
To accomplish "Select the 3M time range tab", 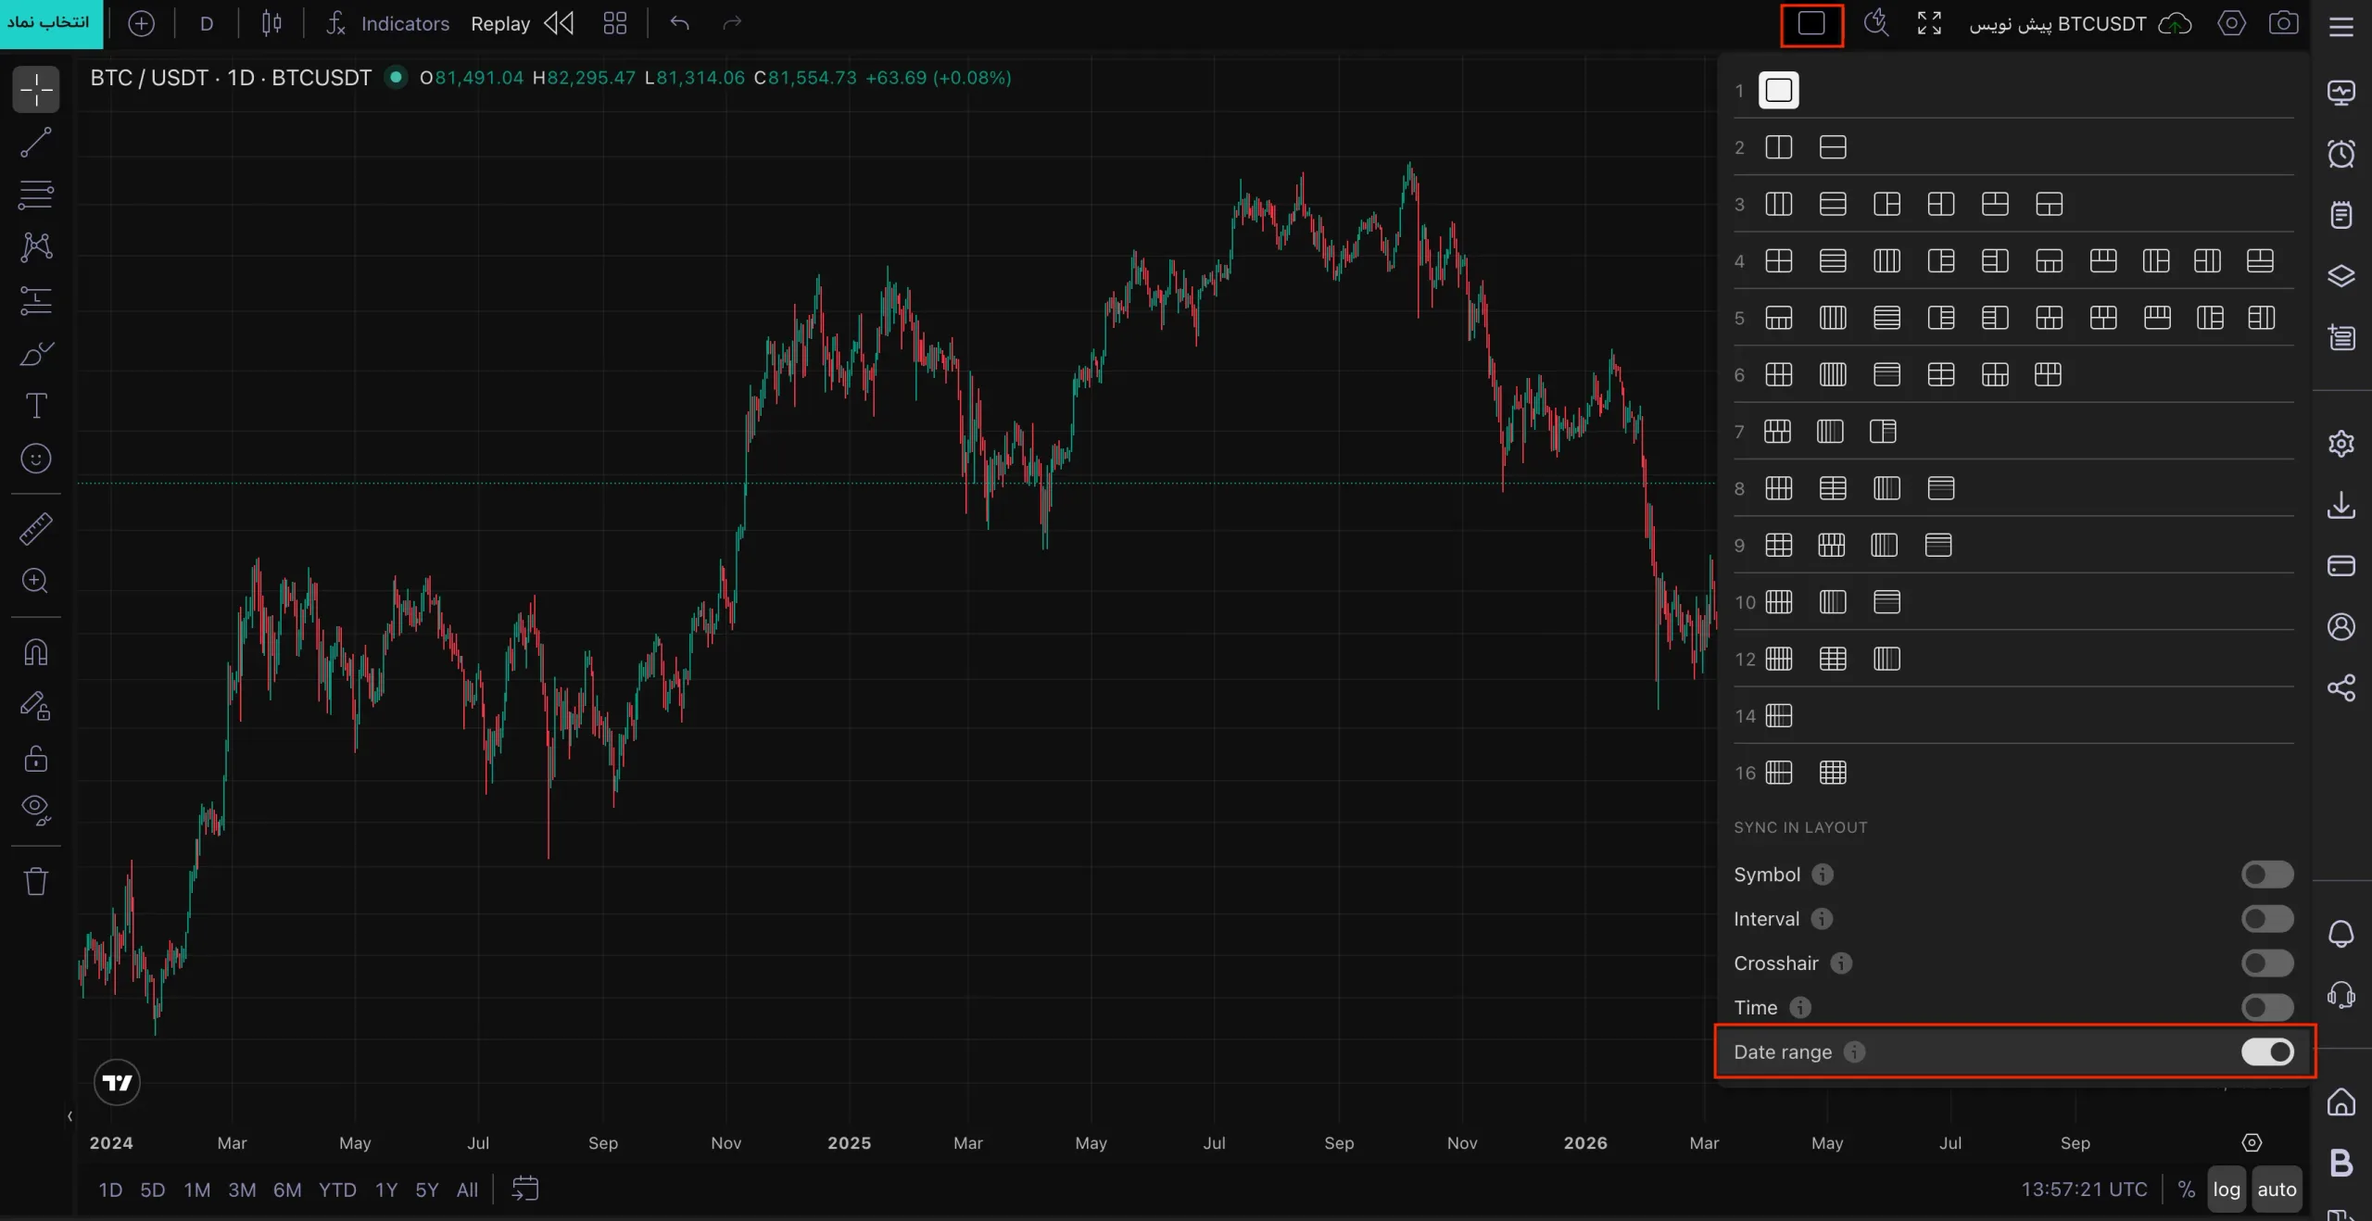I will (242, 1190).
